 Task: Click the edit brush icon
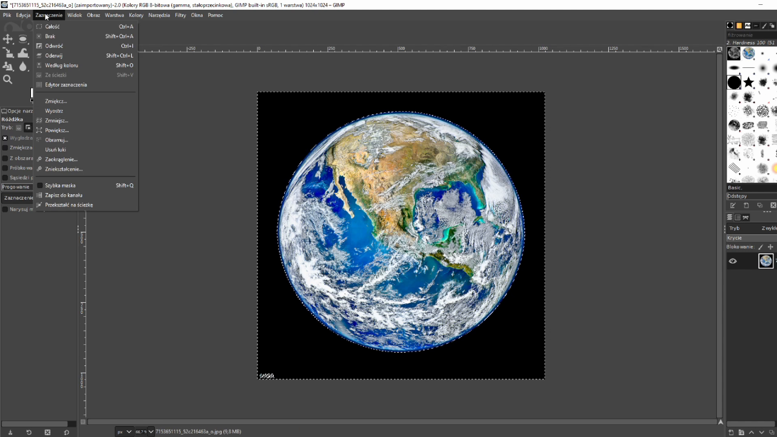(x=733, y=206)
